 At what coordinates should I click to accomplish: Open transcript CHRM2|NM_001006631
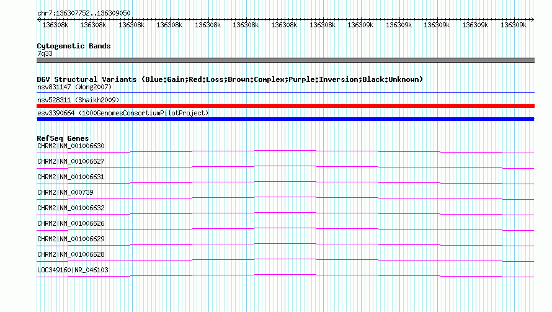71,177
